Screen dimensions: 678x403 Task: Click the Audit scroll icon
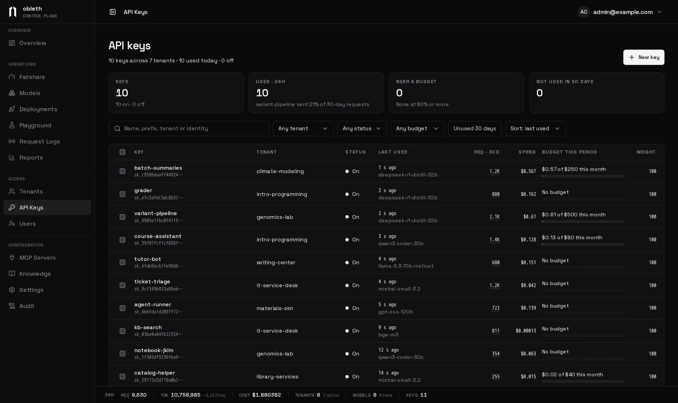pyautogui.click(x=12, y=306)
